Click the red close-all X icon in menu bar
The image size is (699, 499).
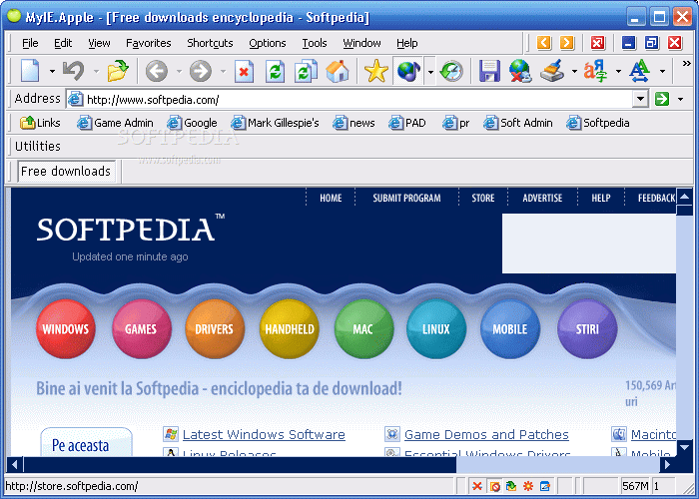[x=597, y=43]
